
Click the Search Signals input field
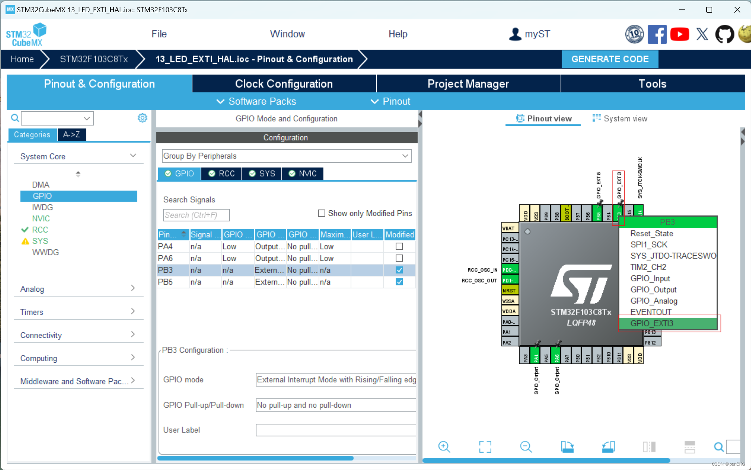pos(196,215)
